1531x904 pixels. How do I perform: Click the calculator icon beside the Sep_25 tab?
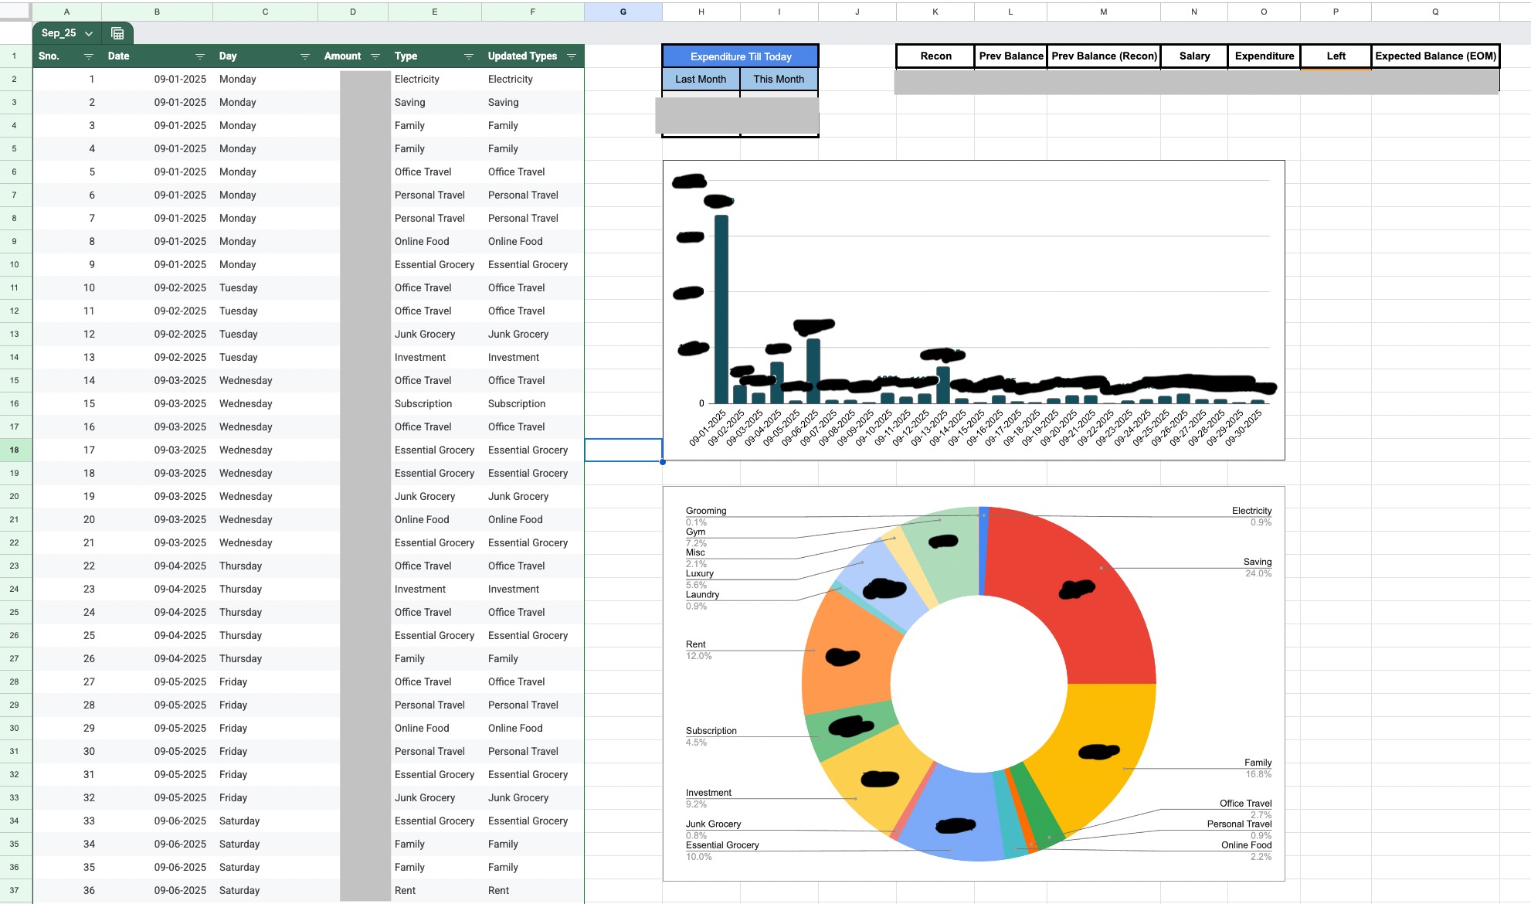tap(117, 33)
